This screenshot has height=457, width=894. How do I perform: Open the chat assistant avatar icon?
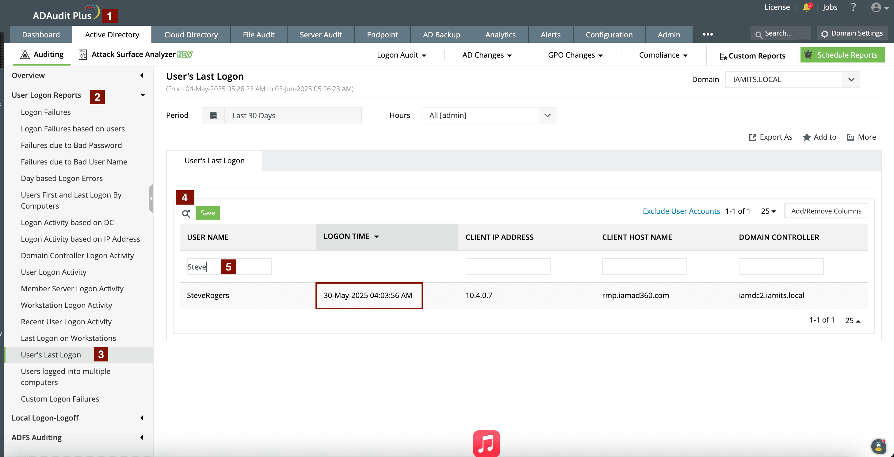(x=878, y=446)
